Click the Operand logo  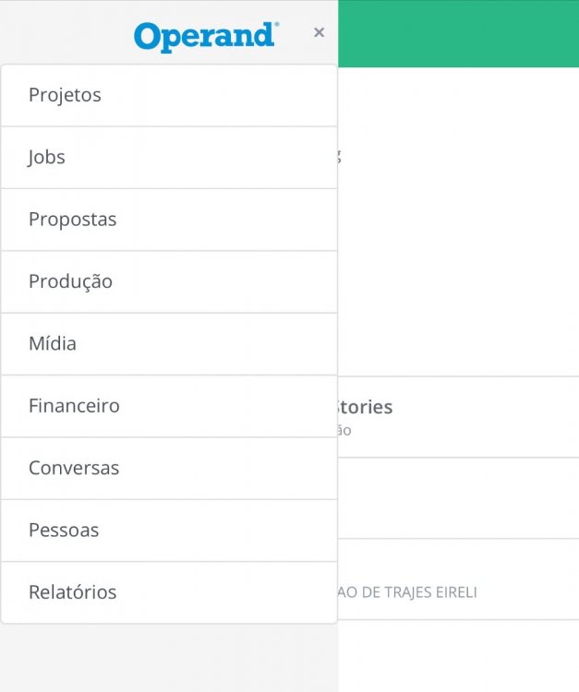(x=205, y=36)
